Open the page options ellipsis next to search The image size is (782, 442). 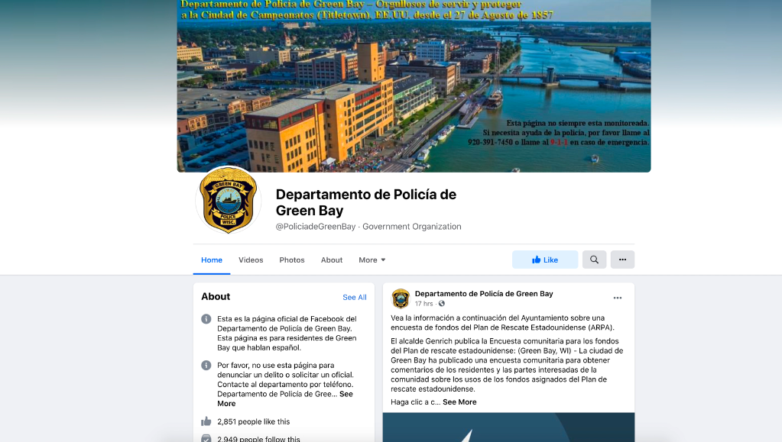[622, 260]
